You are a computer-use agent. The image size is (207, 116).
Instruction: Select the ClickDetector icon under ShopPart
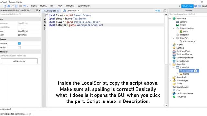point(181,41)
